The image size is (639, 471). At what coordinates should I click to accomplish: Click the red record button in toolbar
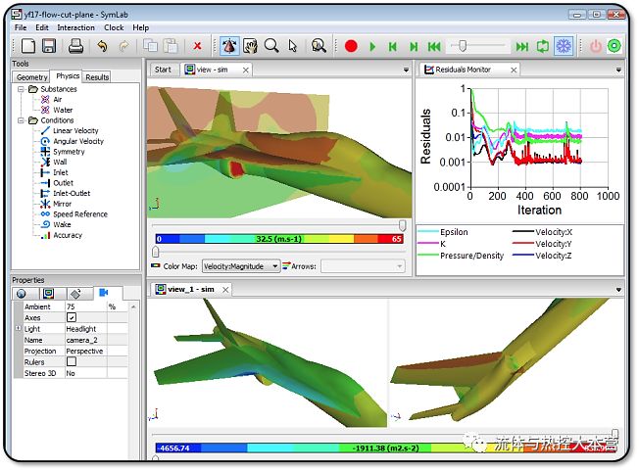click(x=351, y=46)
